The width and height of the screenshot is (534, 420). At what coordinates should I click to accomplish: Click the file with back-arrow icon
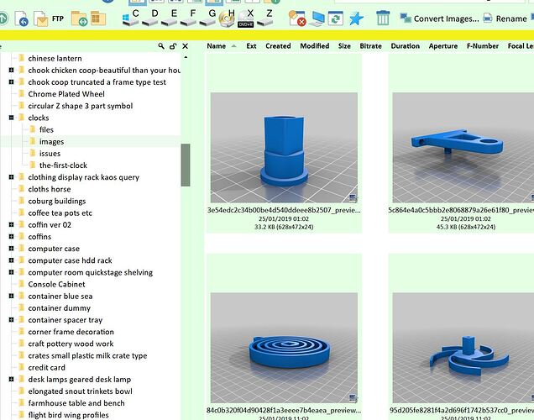coord(22,18)
